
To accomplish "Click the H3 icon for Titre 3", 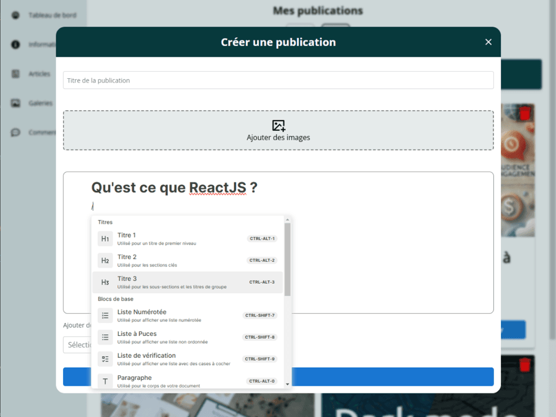I will [x=105, y=282].
